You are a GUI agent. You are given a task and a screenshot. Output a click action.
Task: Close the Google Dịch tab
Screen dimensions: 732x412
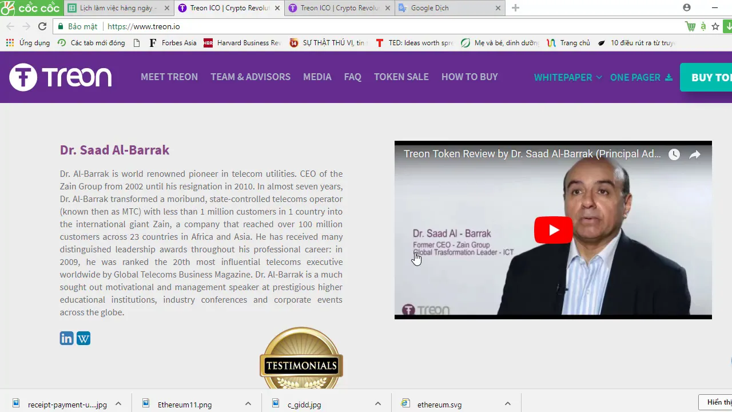click(x=498, y=8)
